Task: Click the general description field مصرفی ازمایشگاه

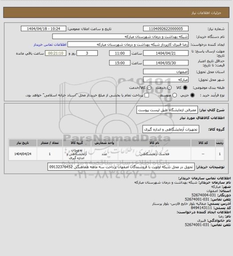Action: point(167,110)
